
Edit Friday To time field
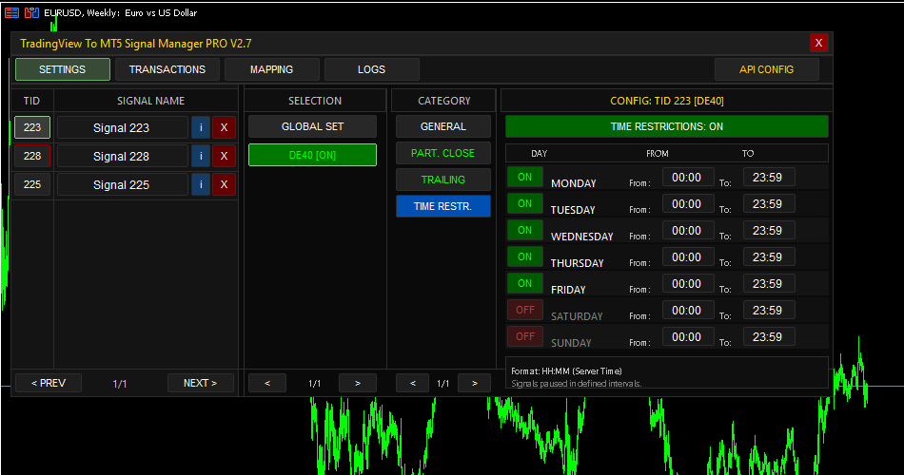767,283
